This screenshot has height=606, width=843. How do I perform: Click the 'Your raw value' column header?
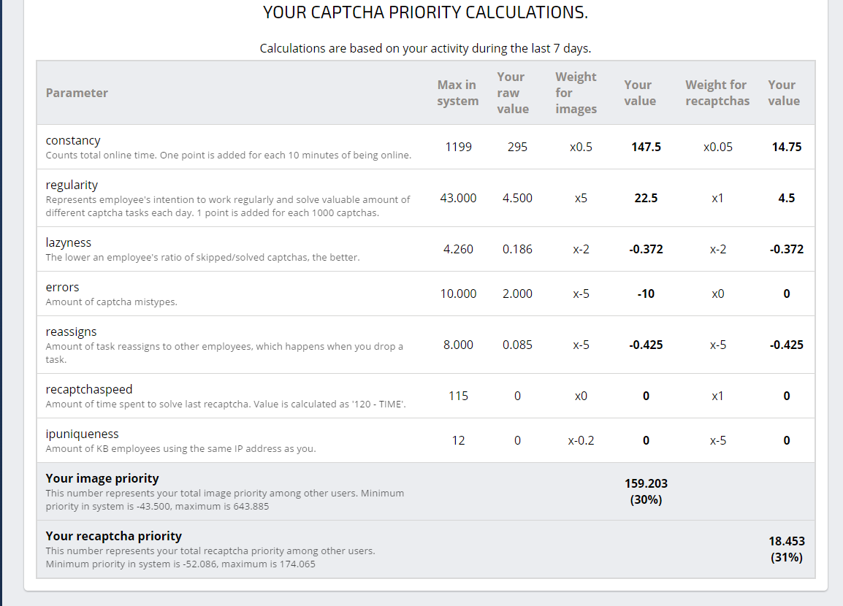coord(512,93)
